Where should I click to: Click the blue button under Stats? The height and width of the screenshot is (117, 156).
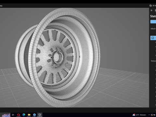[x=153, y=22]
